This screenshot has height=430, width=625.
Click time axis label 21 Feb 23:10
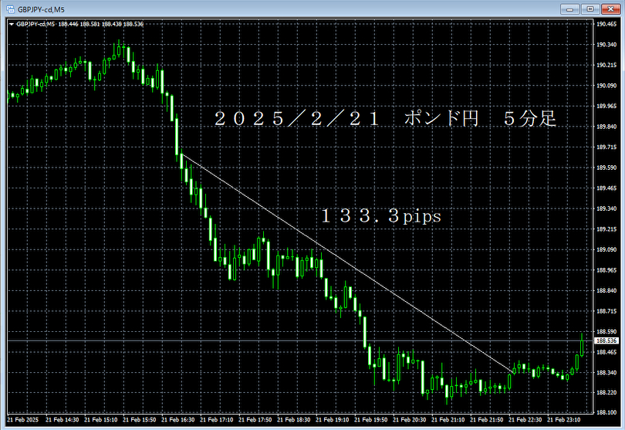563,420
